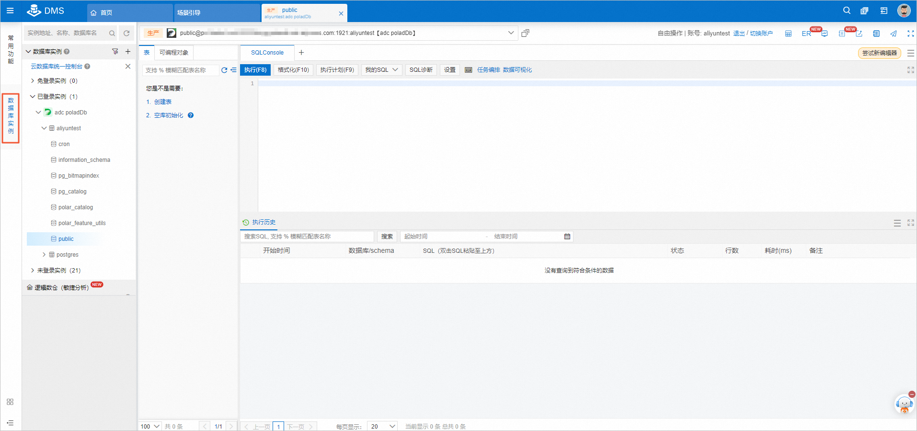Image resolution: width=917 pixels, height=431 pixels.
Task: Click the 设置 button
Action: 450,70
